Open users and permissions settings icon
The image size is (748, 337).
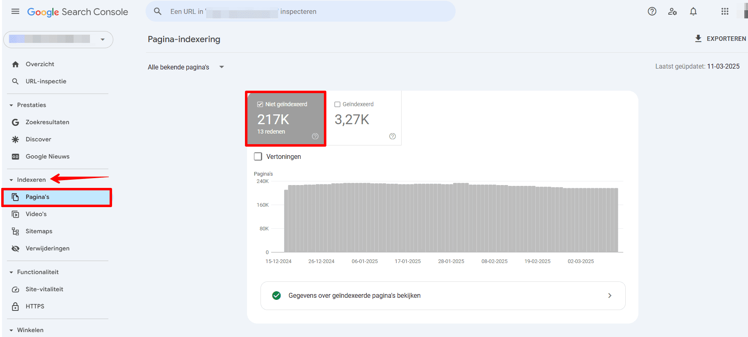[672, 11]
